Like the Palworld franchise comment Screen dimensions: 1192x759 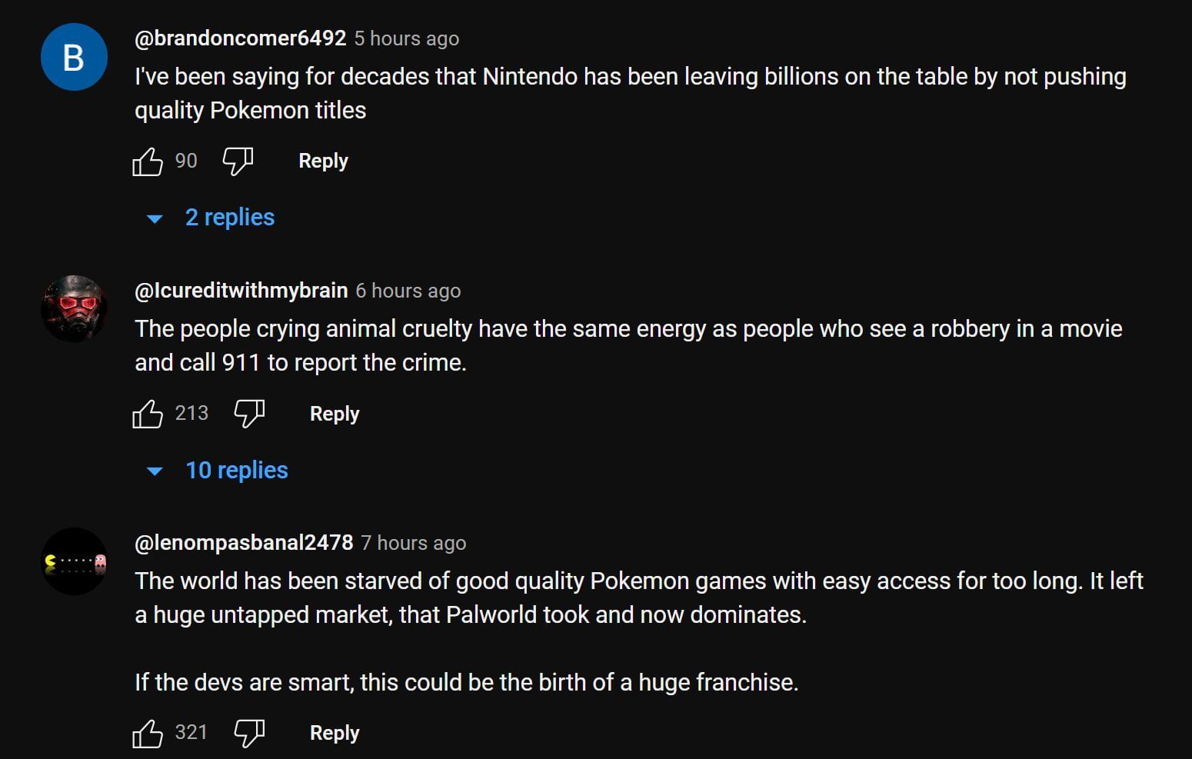[148, 734]
